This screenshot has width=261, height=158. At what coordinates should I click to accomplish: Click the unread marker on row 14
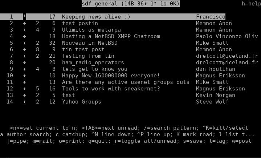tap(24, 102)
